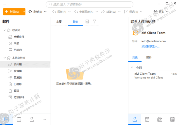Show contact details sidebar person icon

tap(135, 119)
